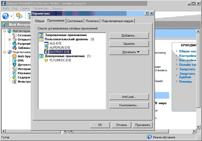This screenshot has width=202, height=141.
Task: Click the Детектор атак shield icon
Action: coord(14,65)
